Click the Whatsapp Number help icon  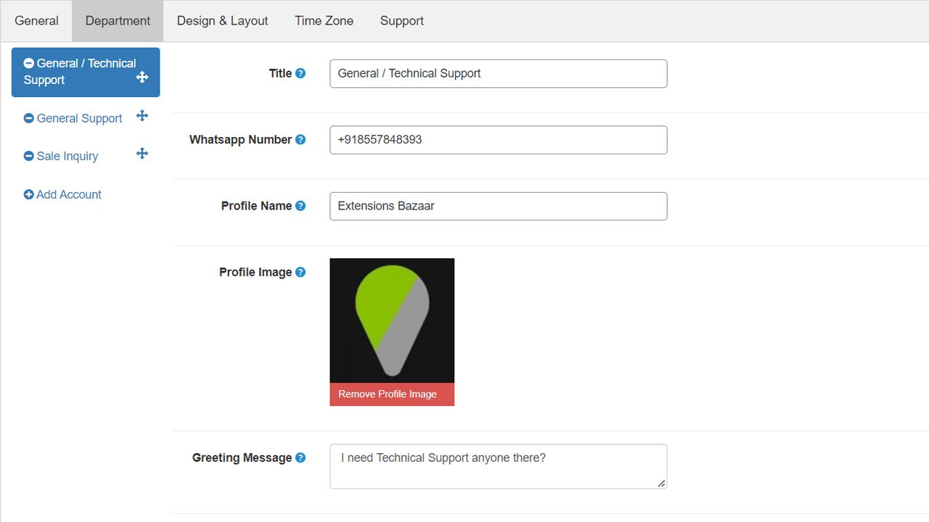point(300,140)
